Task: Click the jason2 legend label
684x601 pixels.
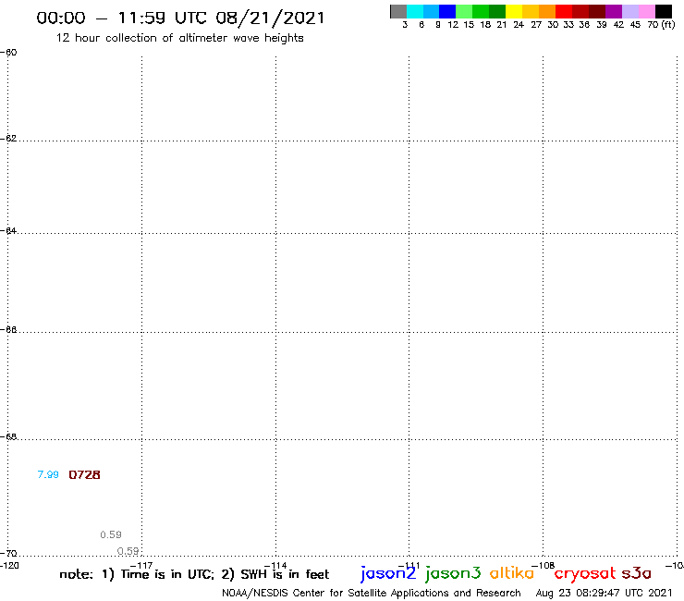Action: (x=388, y=573)
